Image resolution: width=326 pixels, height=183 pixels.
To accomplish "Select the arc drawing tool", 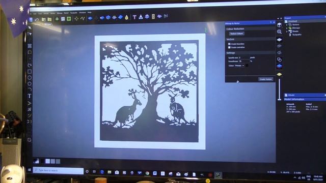I will (x=30, y=89).
